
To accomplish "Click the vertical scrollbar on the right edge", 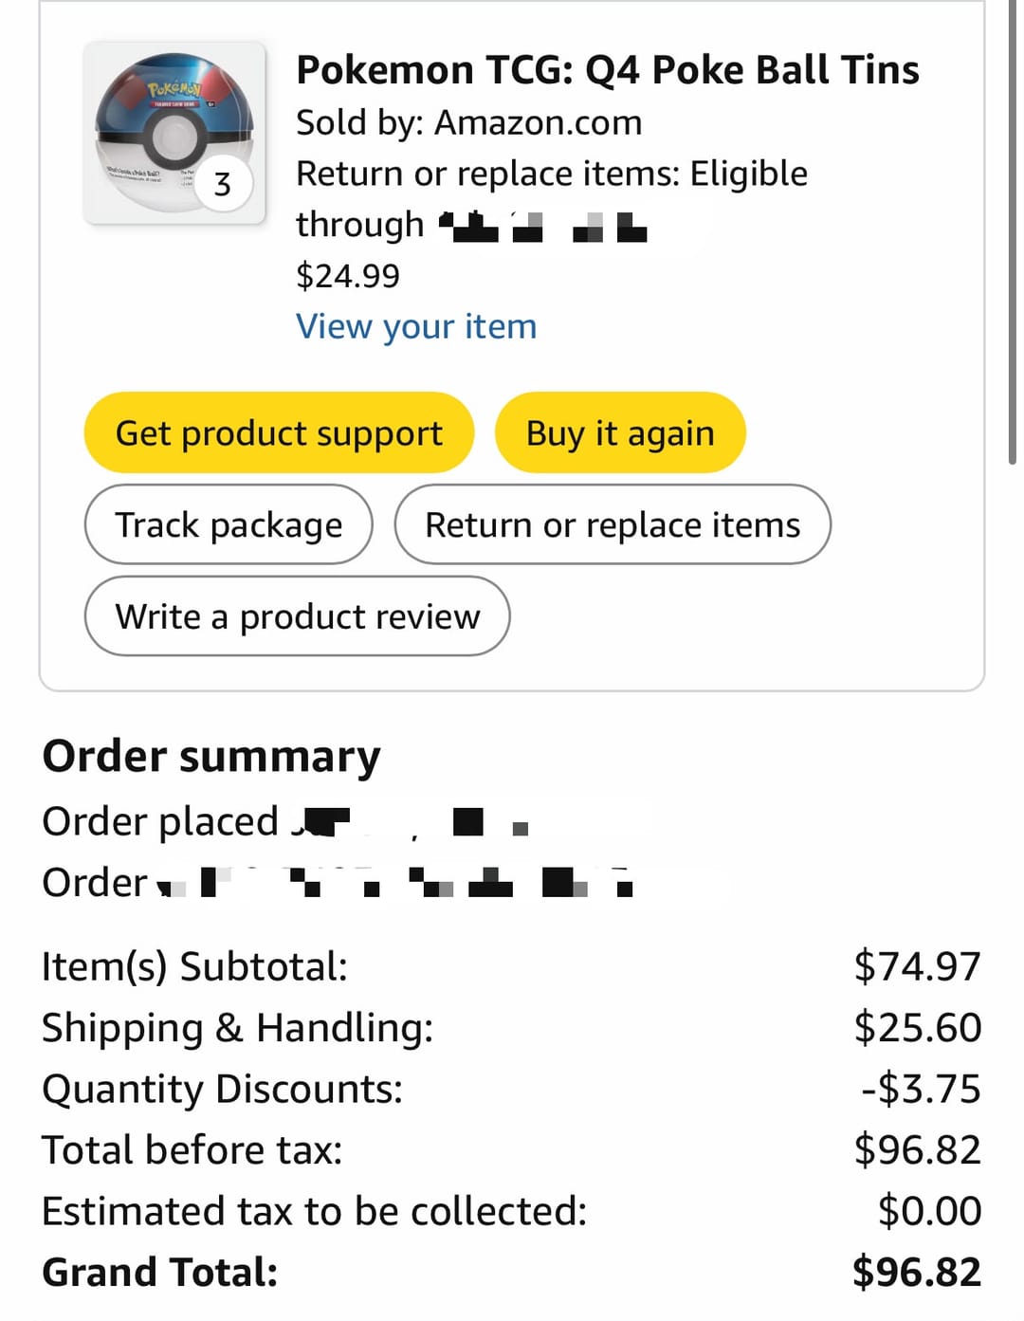I will 1013,232.
